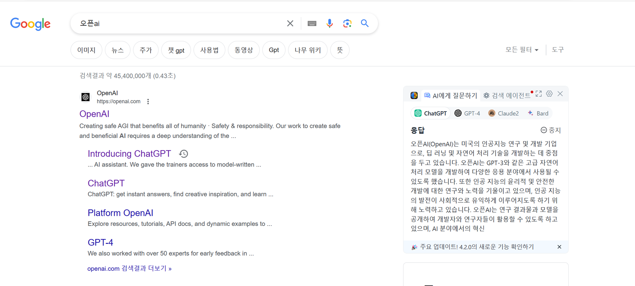Viewport: 635px width, 286px height.
Task: Filter results by 이미지
Action: (x=86, y=50)
